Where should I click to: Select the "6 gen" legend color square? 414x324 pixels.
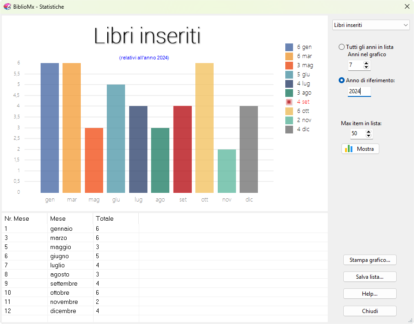point(289,47)
